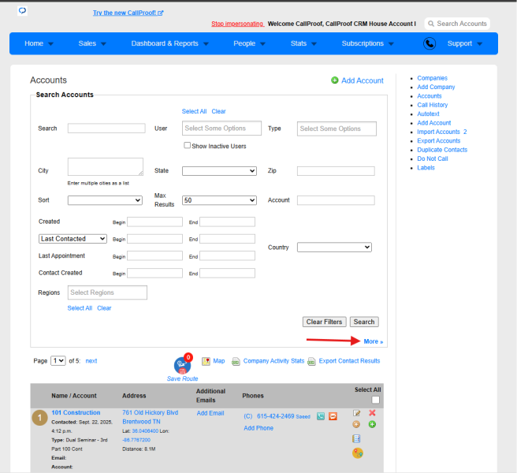Open the Home menu
This screenshot has width=517, height=473.
[x=39, y=43]
